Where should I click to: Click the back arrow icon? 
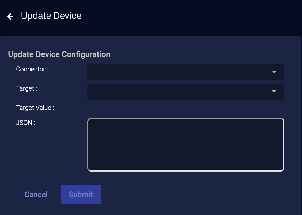(10, 17)
